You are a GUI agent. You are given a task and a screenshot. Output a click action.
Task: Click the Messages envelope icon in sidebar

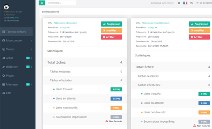point(4,84)
